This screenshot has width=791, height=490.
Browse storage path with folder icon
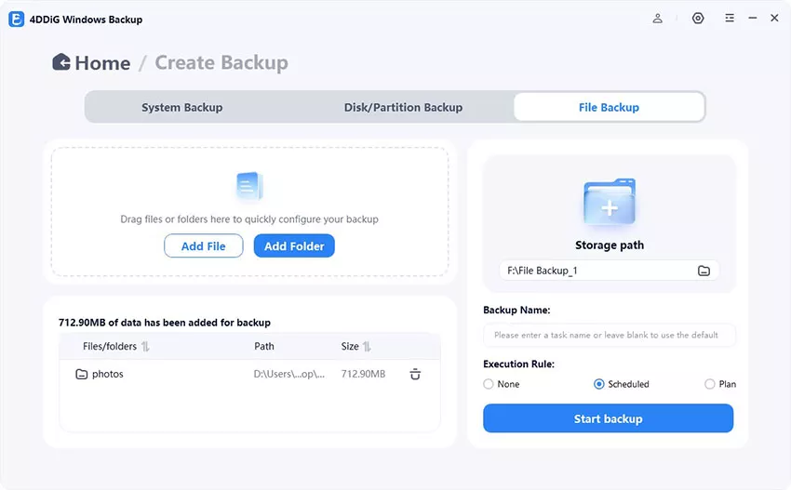[x=704, y=271]
